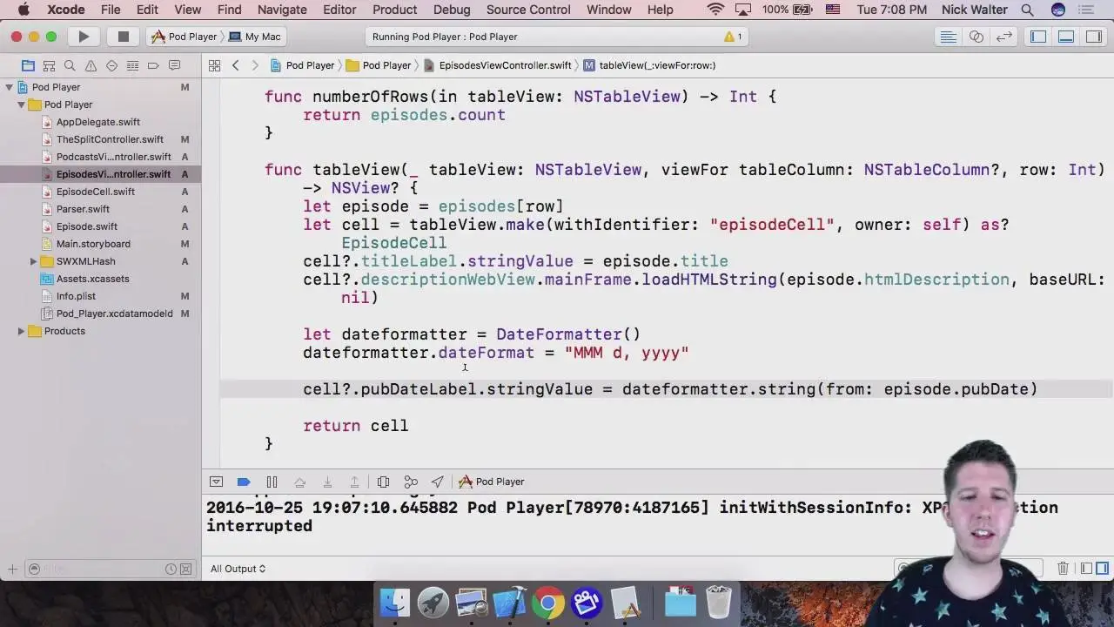
Task: Click Simulate Location arrow icon
Action: tap(437, 482)
